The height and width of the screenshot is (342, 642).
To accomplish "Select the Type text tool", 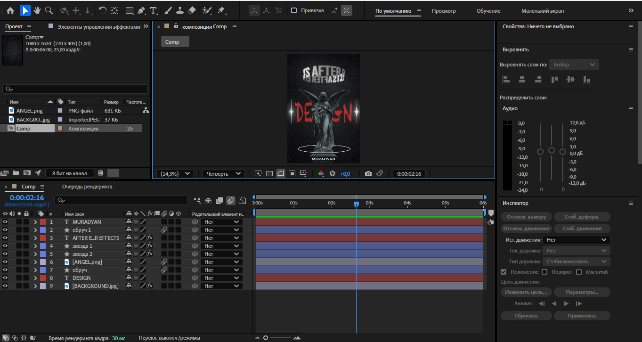I will tap(153, 10).
